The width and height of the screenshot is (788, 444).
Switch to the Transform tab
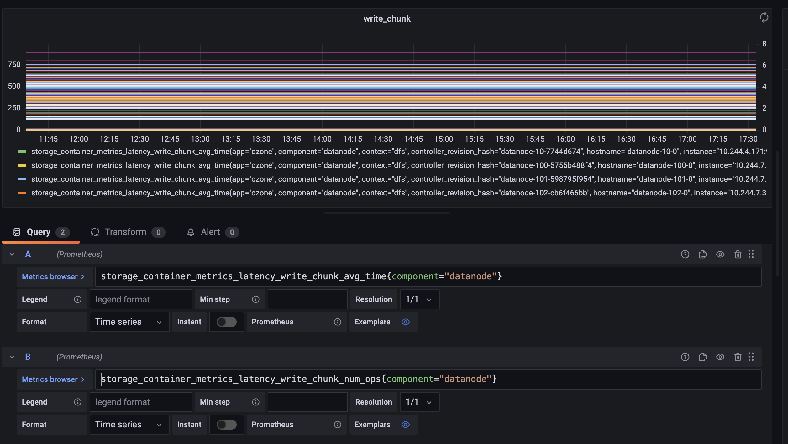coord(125,232)
